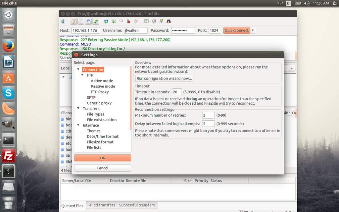The image size is (339, 212).
Task: Click the binoculars file search icon
Action: (x=169, y=21)
